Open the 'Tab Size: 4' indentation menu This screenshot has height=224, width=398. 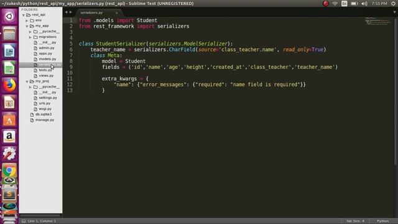coord(355,221)
